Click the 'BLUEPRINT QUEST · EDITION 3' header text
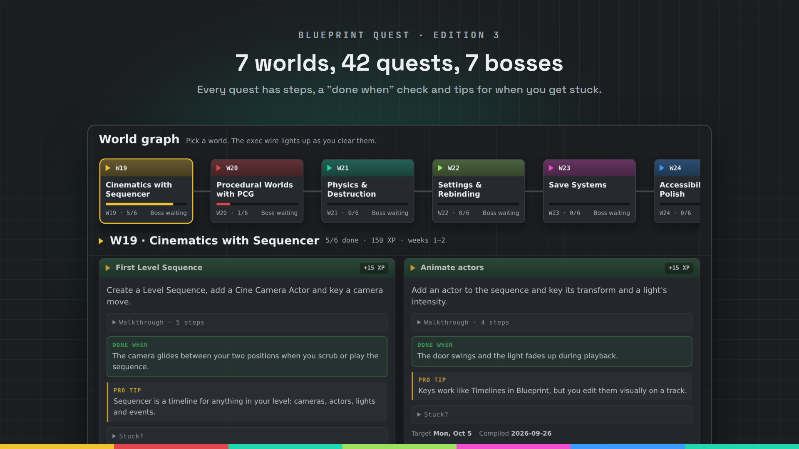Screen dimensions: 799x449 (x=399, y=35)
